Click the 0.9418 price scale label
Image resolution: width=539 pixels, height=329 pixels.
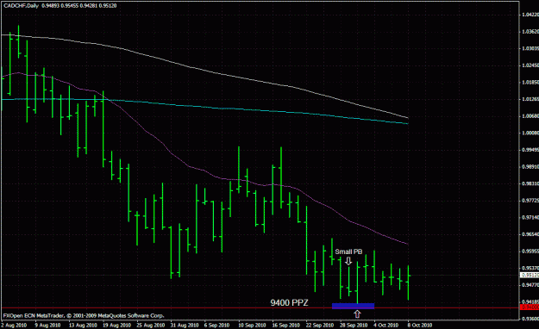pyautogui.click(x=530, y=301)
